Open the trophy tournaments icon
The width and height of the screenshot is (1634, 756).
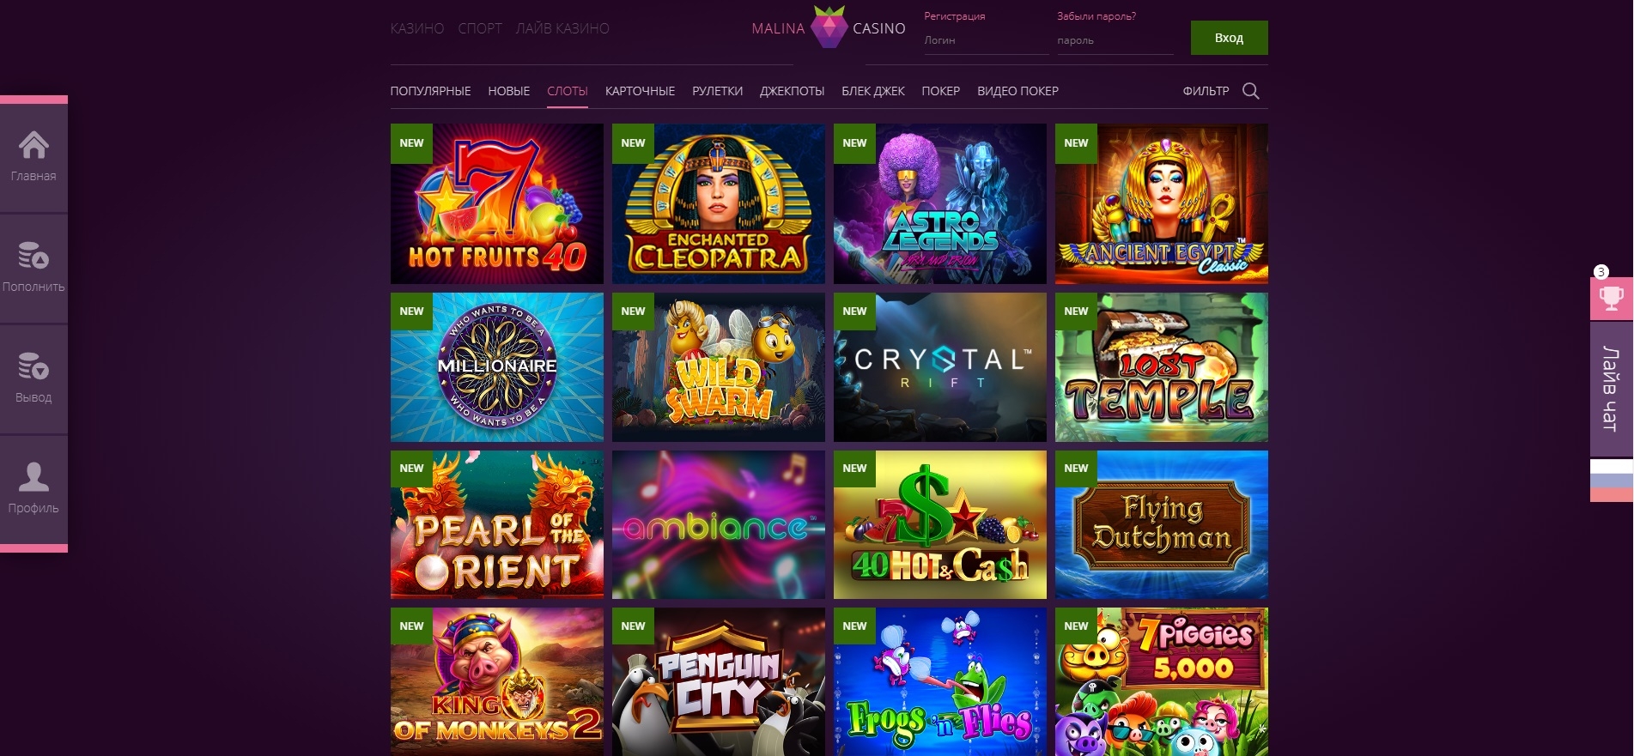click(1611, 299)
